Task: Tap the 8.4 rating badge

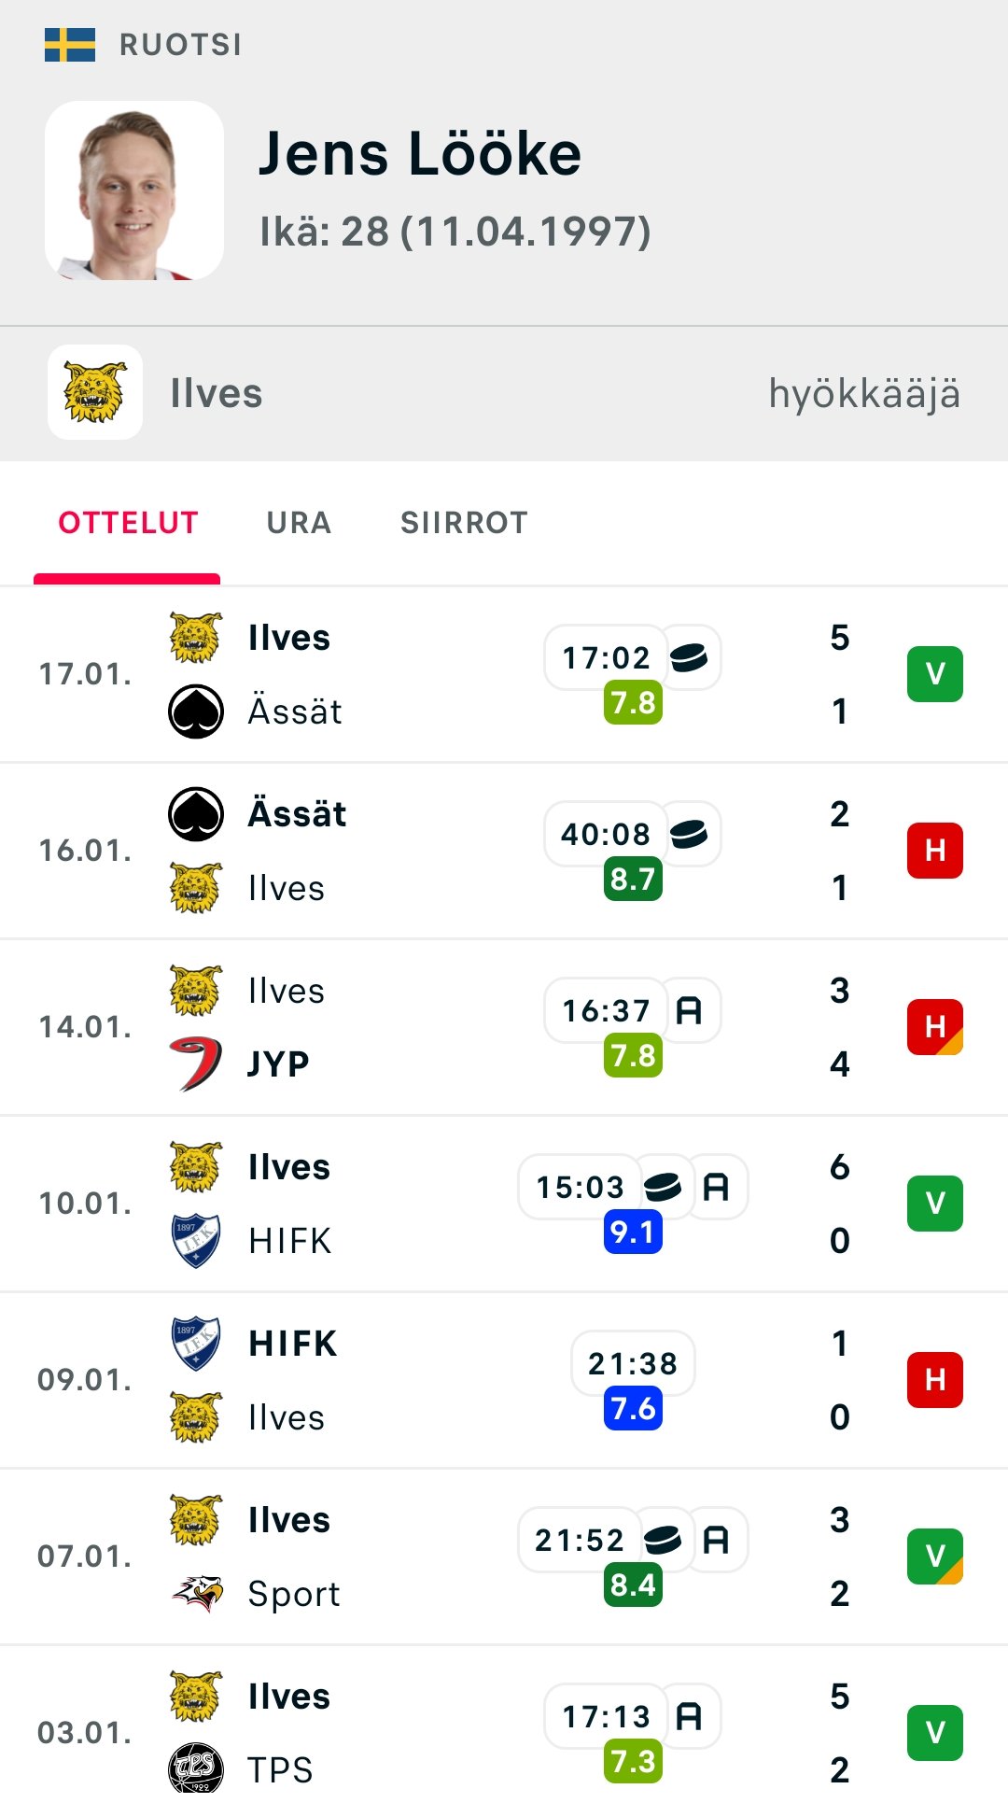Action: (633, 1585)
